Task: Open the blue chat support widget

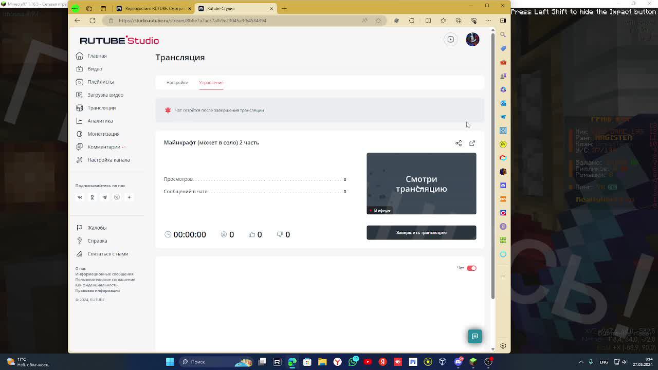Action: [x=475, y=336]
